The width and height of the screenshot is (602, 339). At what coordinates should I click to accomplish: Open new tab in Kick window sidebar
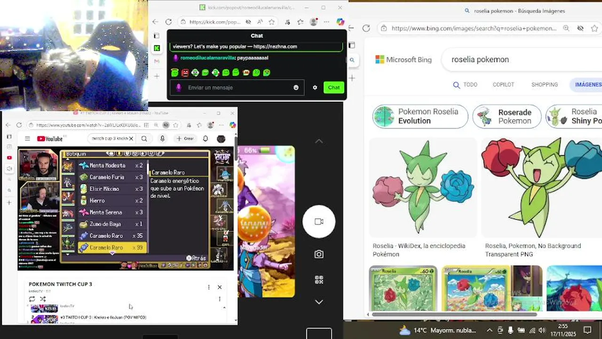click(157, 76)
